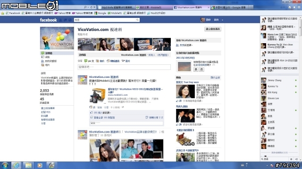
Task: Open Facebook notifications globe icon
Action: pyautogui.click(x=70, y=20)
